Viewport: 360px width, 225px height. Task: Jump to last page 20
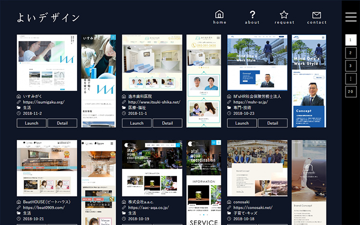(350, 91)
